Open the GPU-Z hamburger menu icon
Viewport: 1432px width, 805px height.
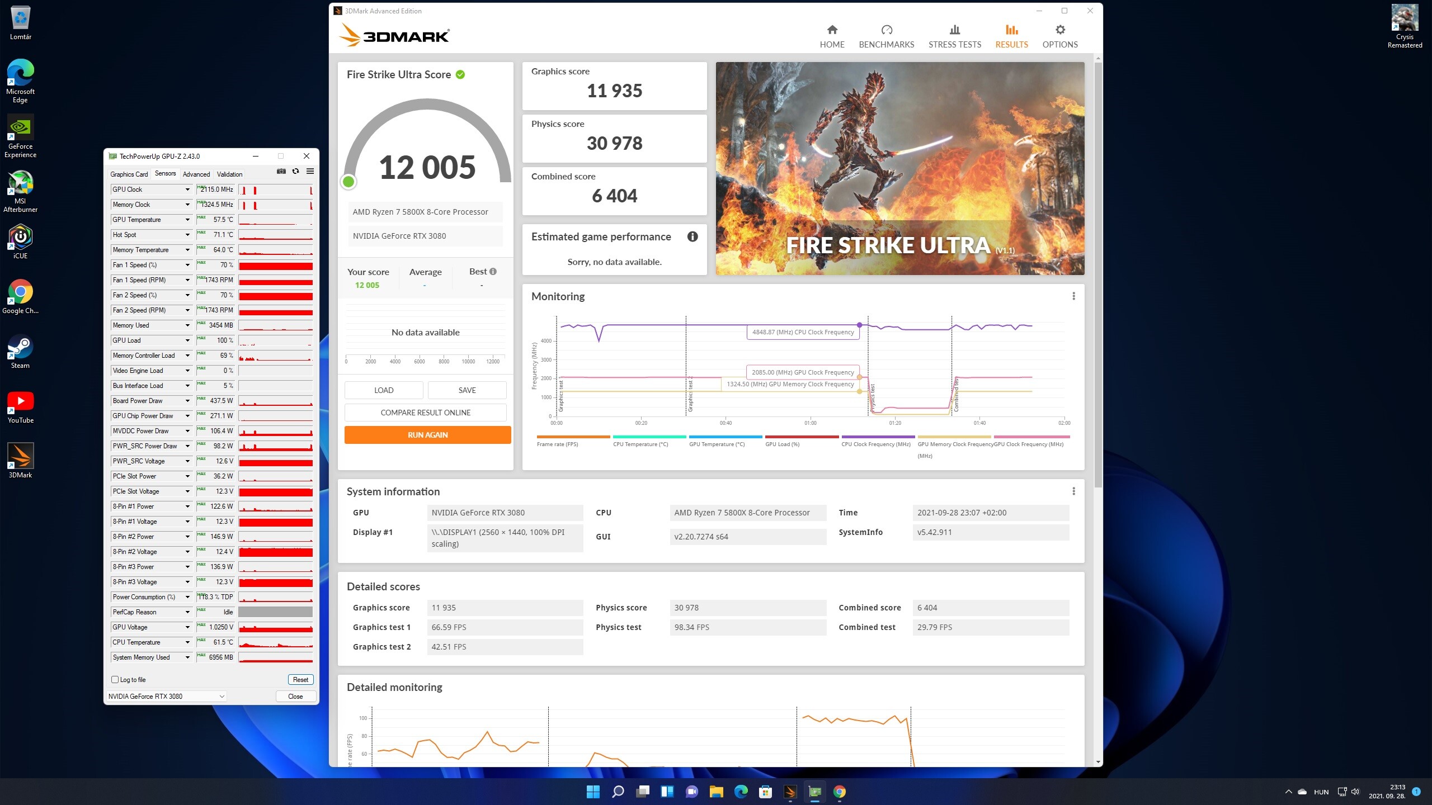(310, 172)
